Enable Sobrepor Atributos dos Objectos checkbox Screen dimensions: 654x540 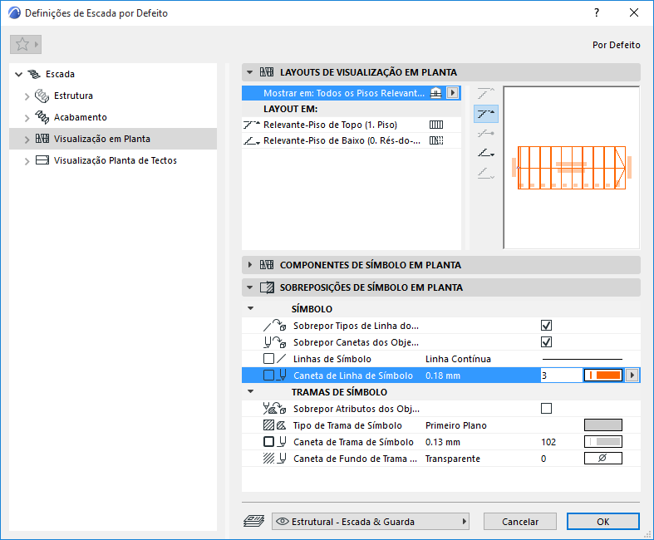[x=546, y=408]
